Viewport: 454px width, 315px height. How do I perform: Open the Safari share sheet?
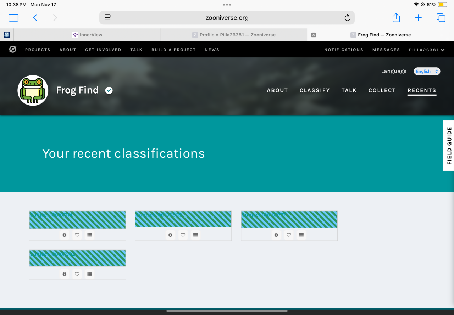pos(396,17)
